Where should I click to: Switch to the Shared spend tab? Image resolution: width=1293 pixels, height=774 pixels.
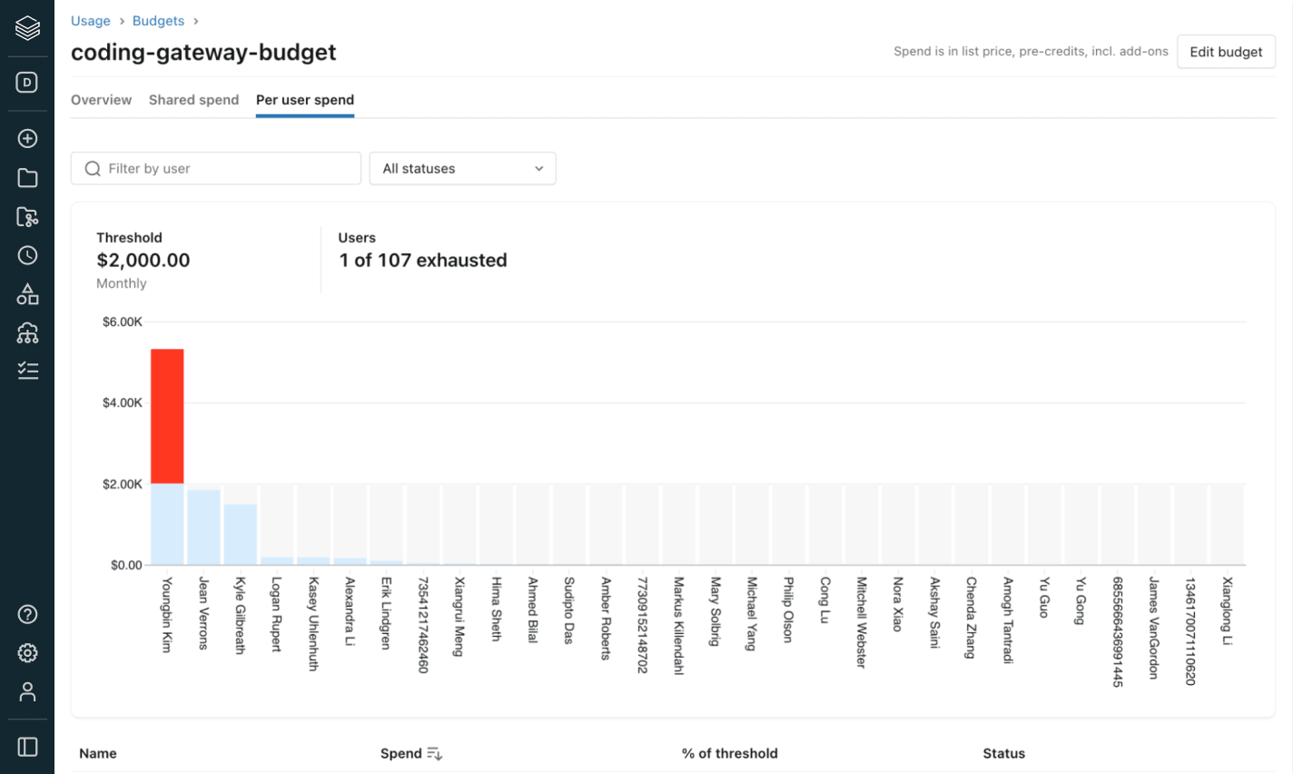[193, 100]
